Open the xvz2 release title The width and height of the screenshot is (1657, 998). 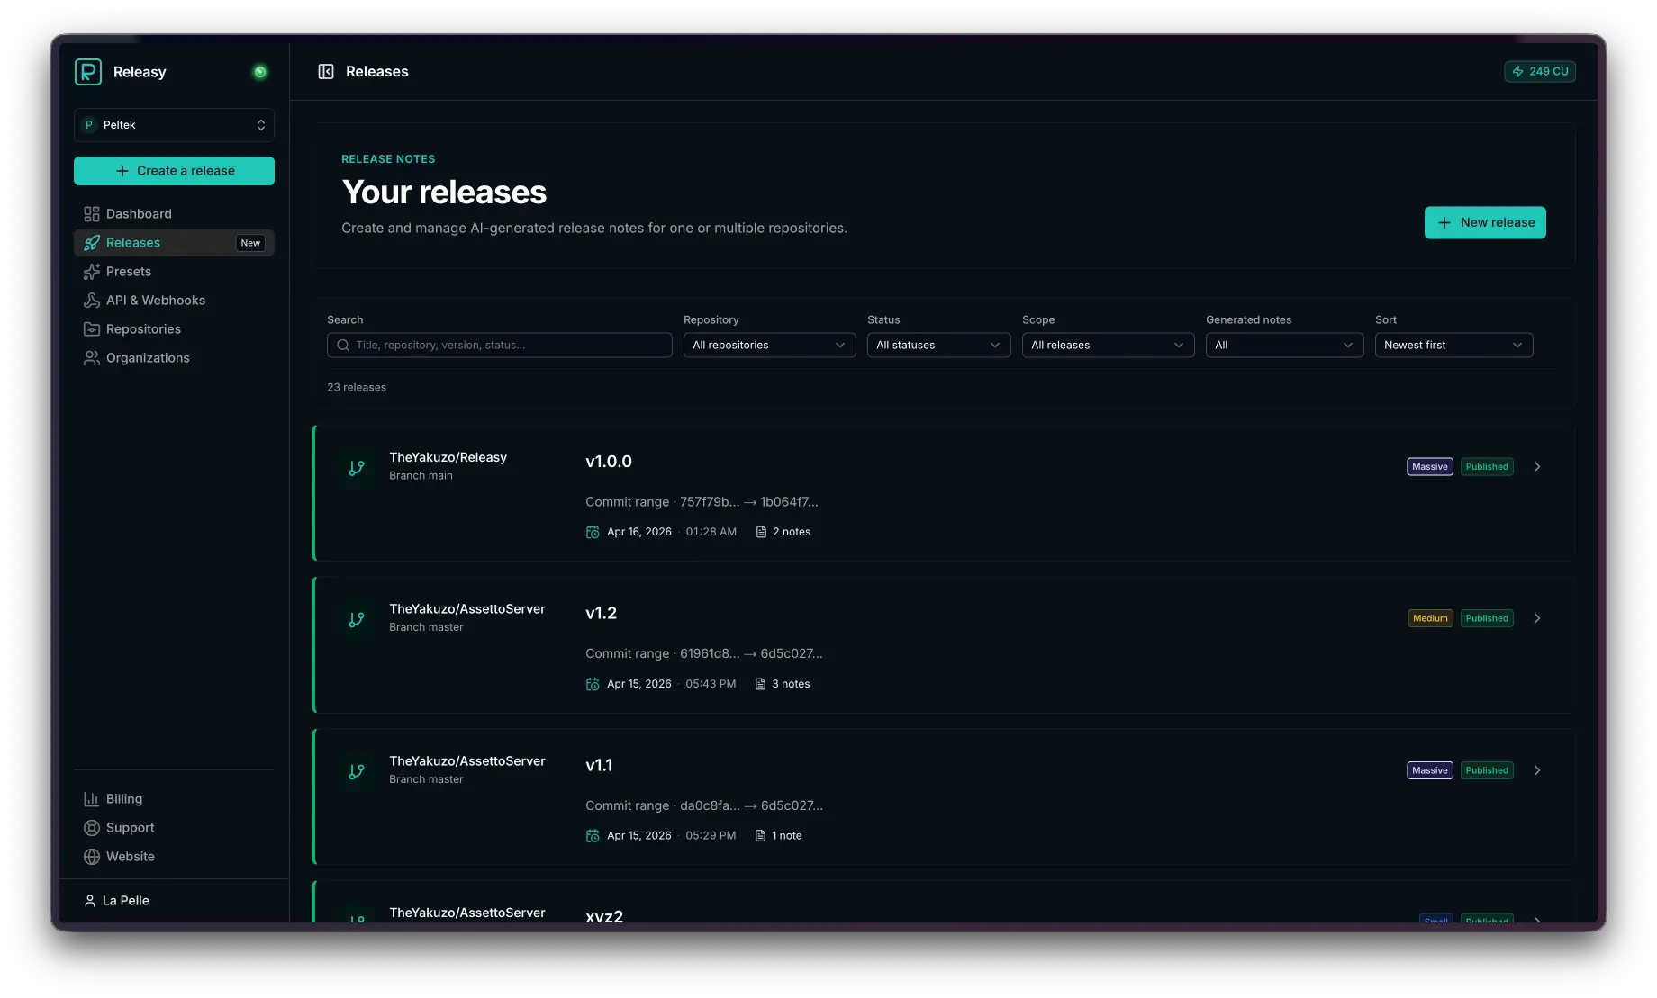pos(604,916)
